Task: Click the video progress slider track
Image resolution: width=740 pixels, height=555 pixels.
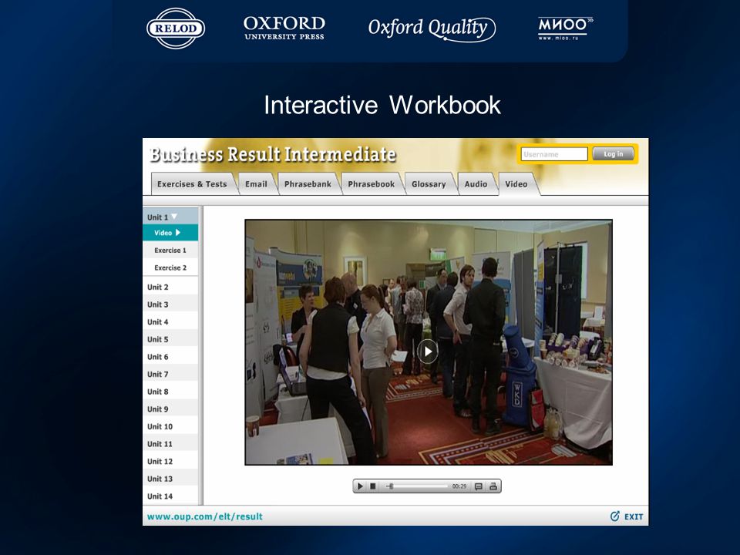Action: [415, 486]
